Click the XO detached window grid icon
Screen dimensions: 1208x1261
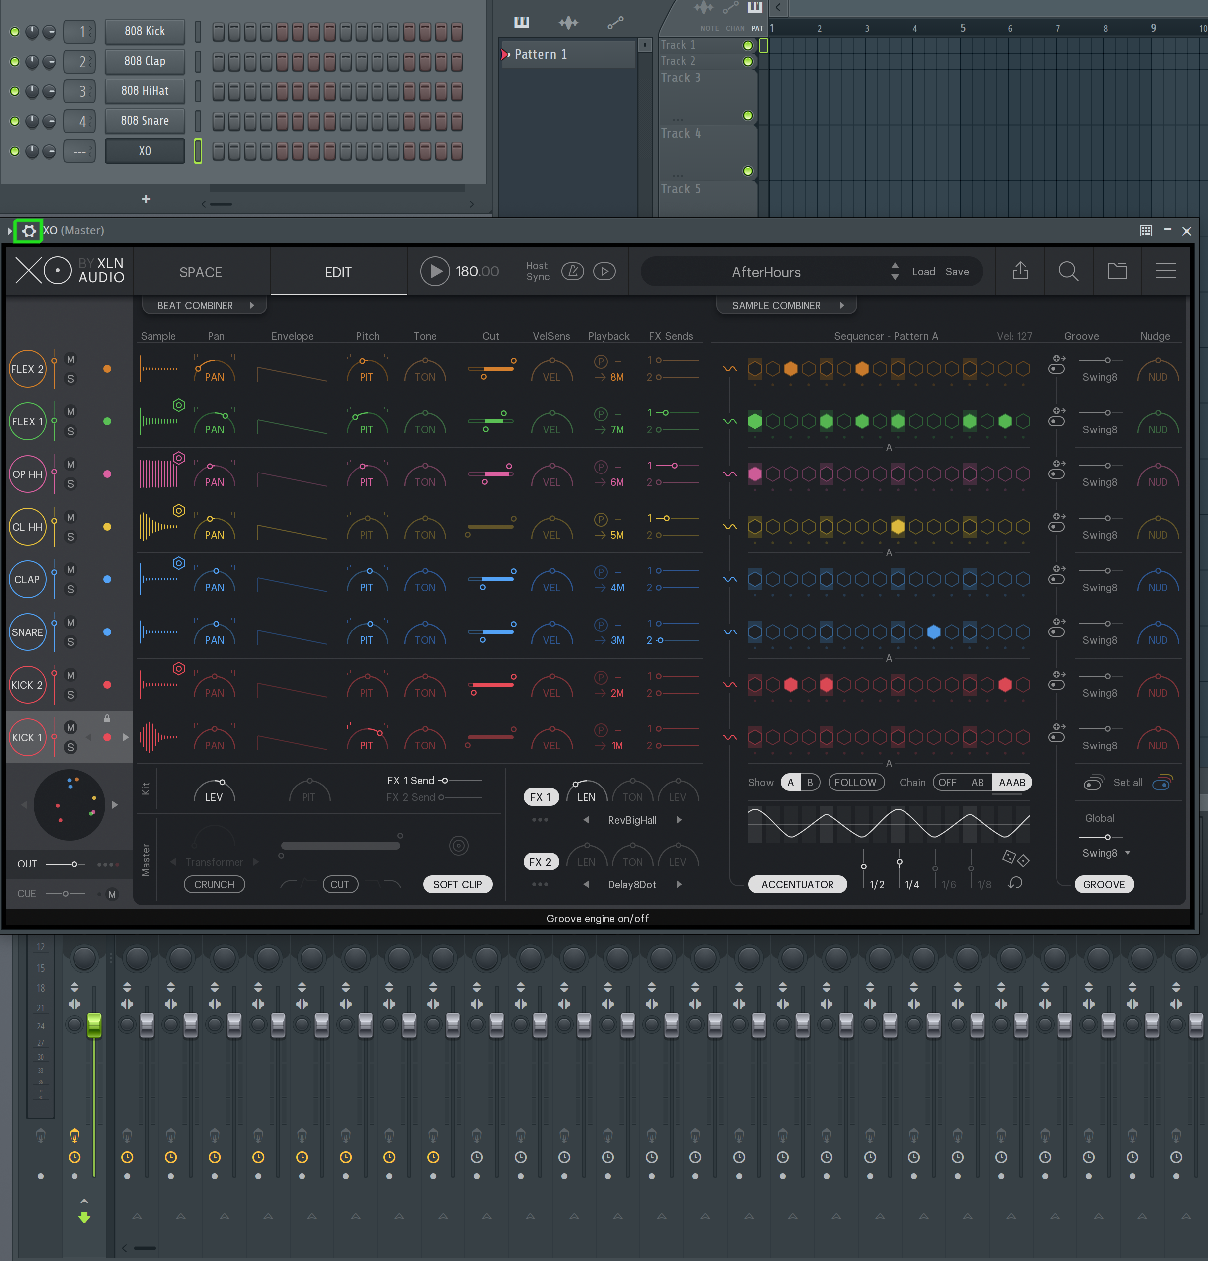coord(1146,231)
